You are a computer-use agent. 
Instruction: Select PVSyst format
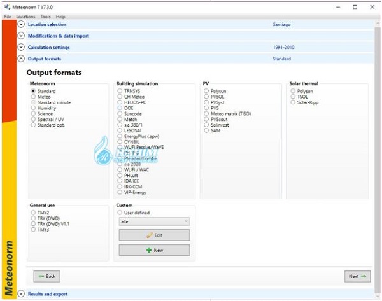tap(206, 102)
